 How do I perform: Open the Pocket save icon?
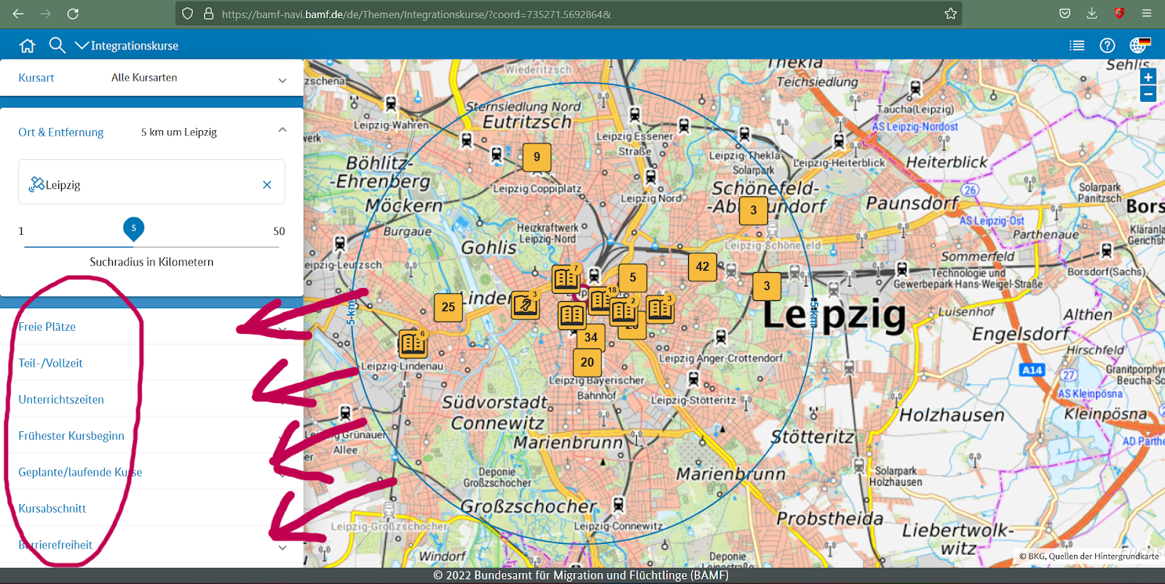pos(1065,14)
